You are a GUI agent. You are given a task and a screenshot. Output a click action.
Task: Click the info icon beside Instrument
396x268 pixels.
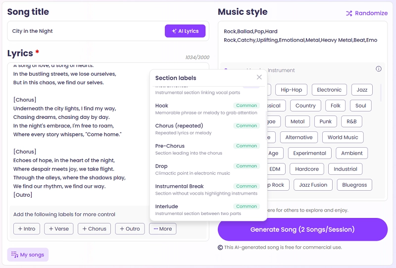(379, 69)
